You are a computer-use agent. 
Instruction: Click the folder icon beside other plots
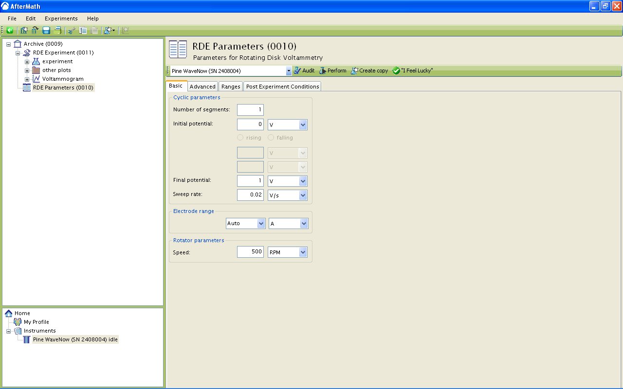36,70
